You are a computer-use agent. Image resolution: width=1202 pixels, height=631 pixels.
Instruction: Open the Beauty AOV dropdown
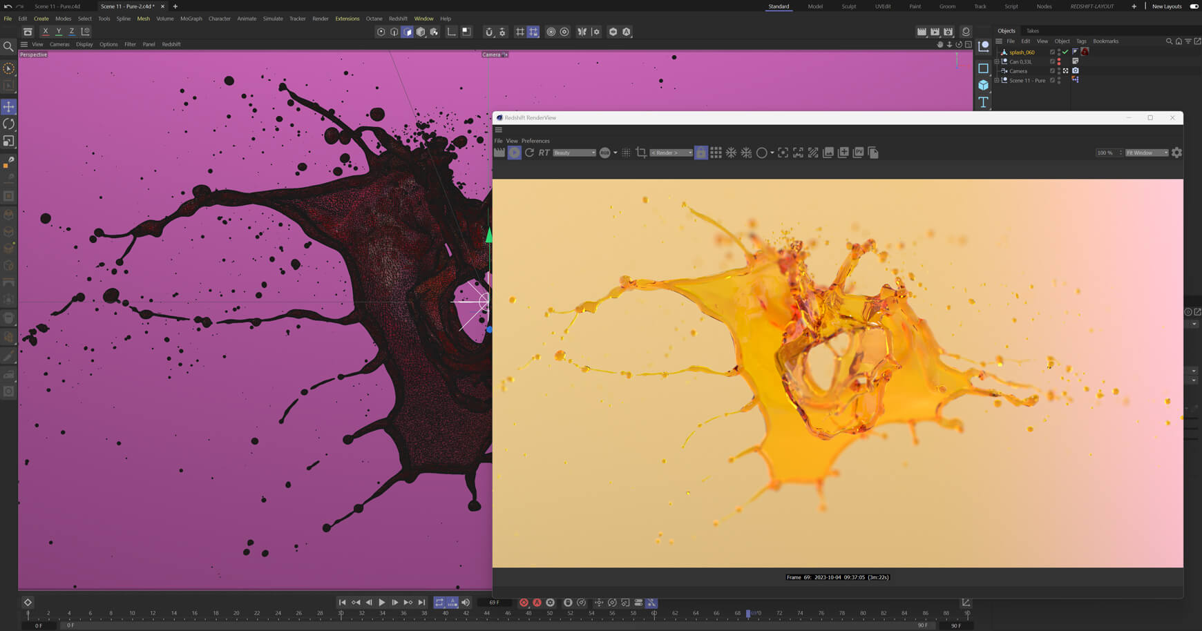(x=574, y=153)
